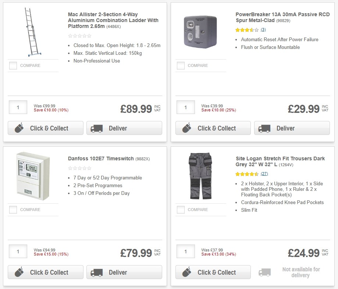This screenshot has width=338, height=289.
Task: Click the quantity field for the ladder
Action: 18,107
